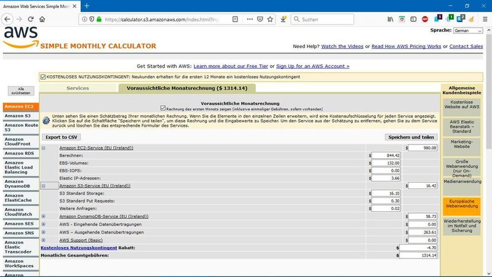Select Amazon S3 in the sidebar

[21, 116]
